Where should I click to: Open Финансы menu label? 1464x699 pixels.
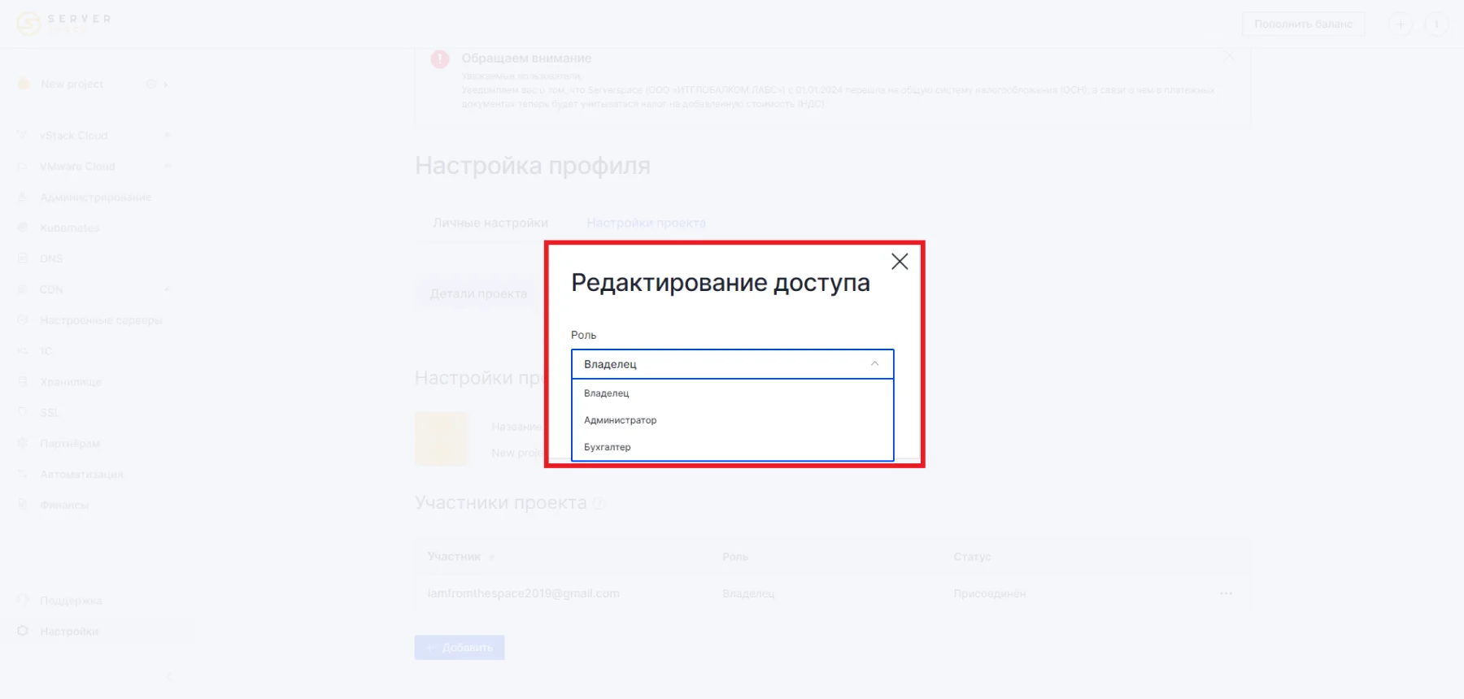point(64,505)
